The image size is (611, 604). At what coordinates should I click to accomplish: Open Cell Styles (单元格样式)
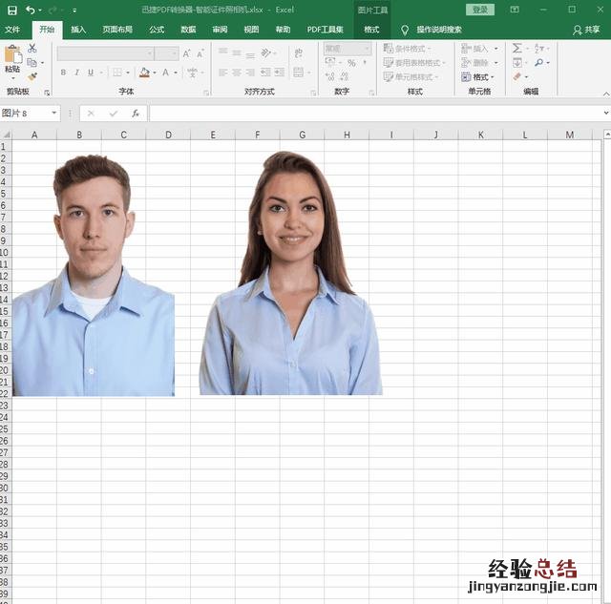[x=411, y=76]
